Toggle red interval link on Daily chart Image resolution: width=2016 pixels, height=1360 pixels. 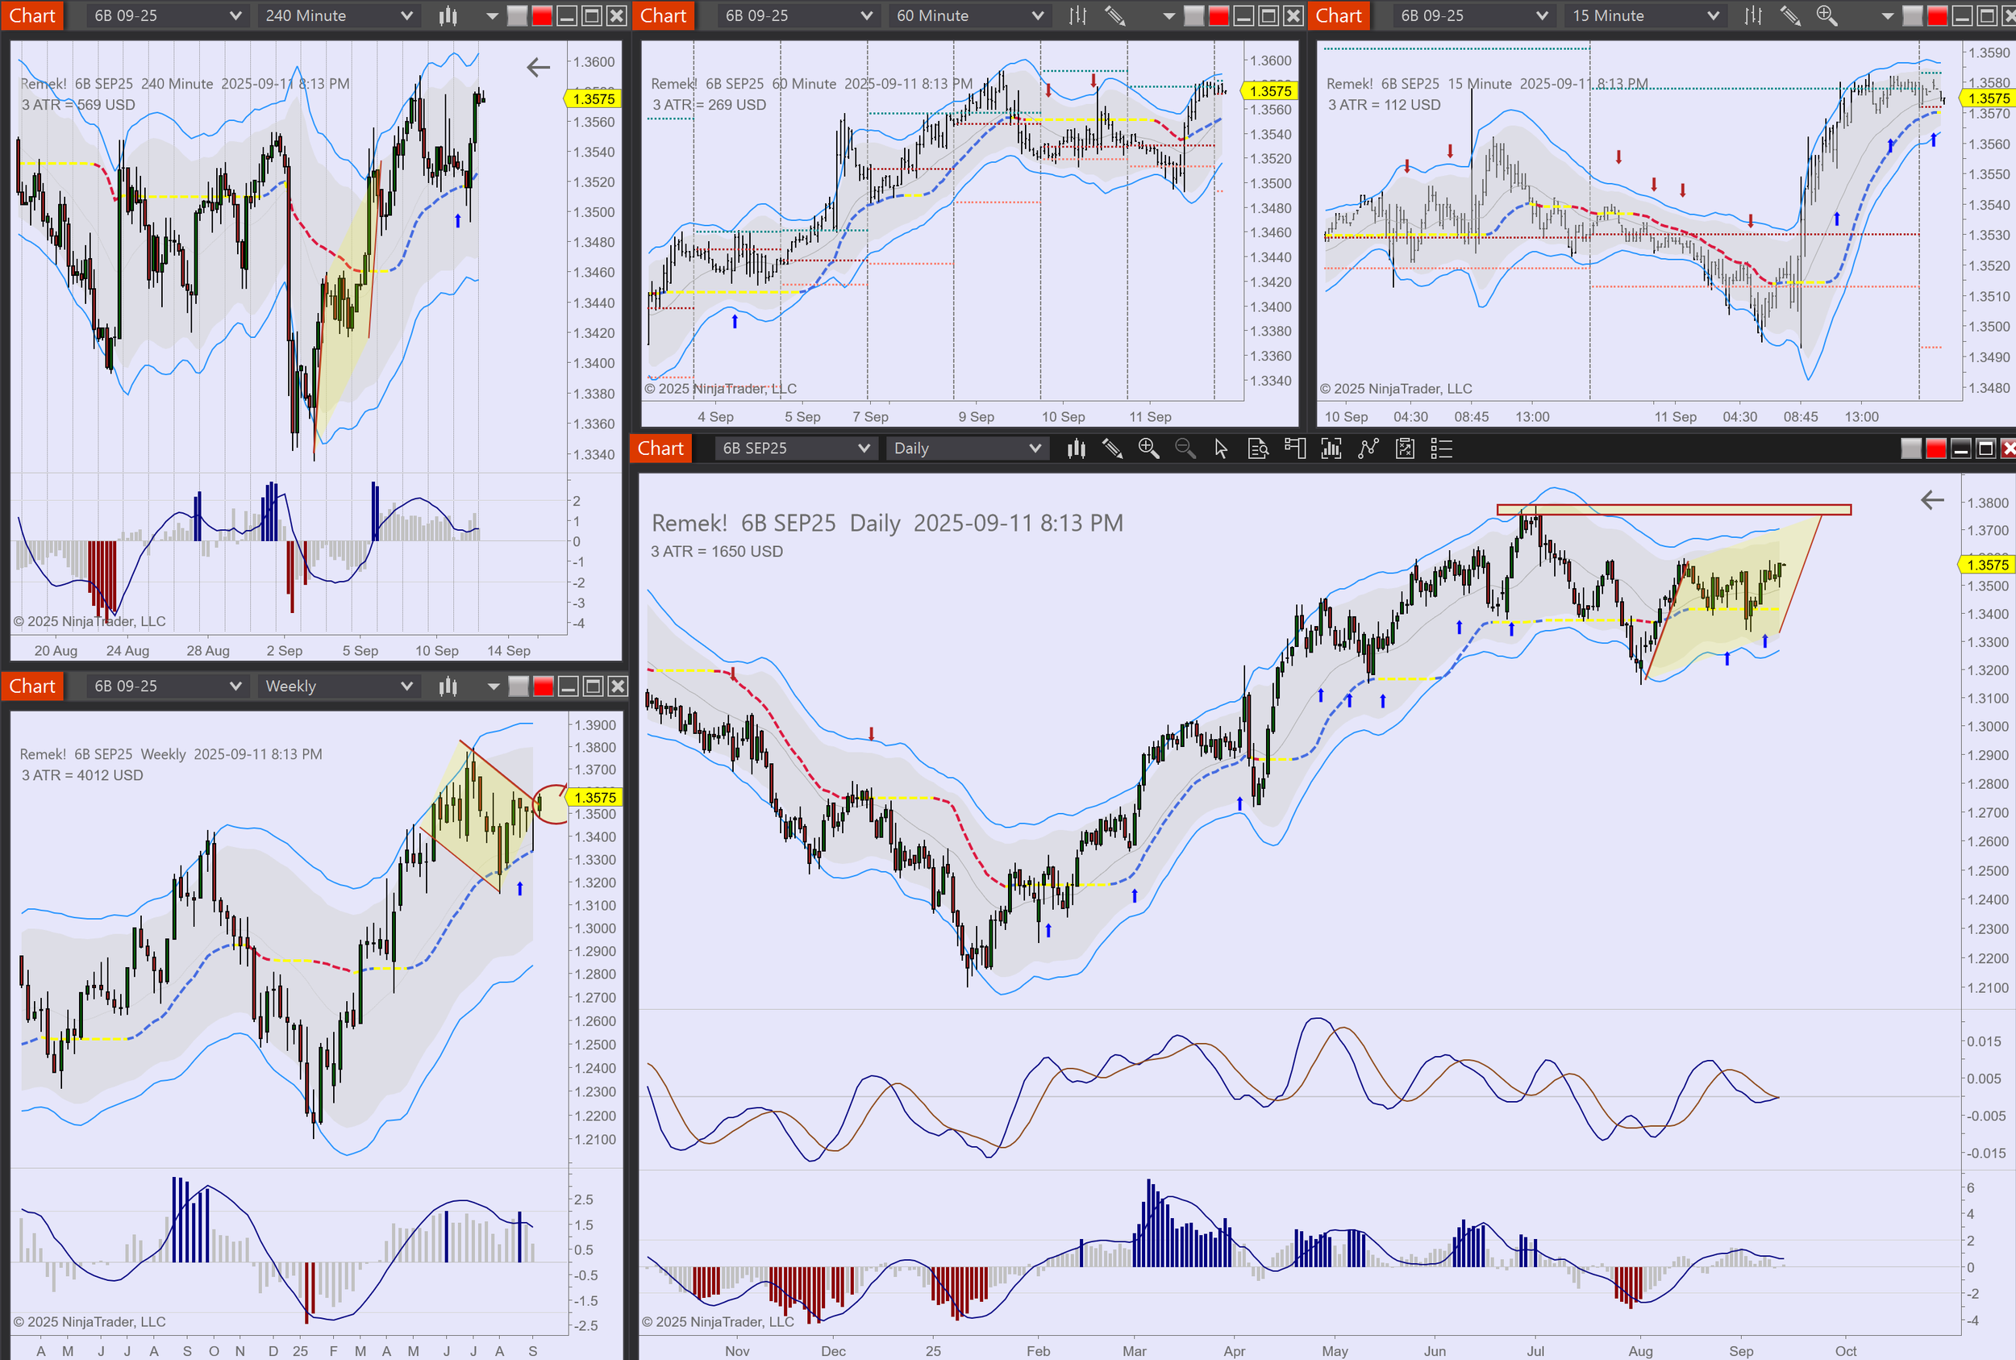click(x=1935, y=448)
